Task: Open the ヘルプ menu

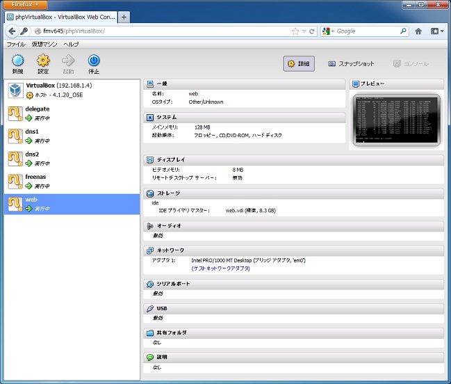Action: pyautogui.click(x=71, y=45)
